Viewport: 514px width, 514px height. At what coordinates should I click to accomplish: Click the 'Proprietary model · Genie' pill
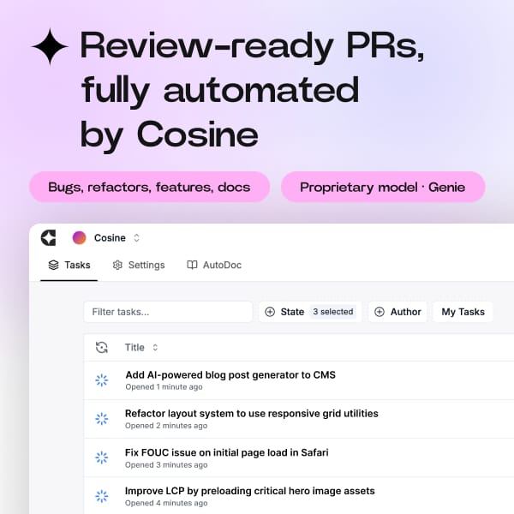click(x=383, y=187)
